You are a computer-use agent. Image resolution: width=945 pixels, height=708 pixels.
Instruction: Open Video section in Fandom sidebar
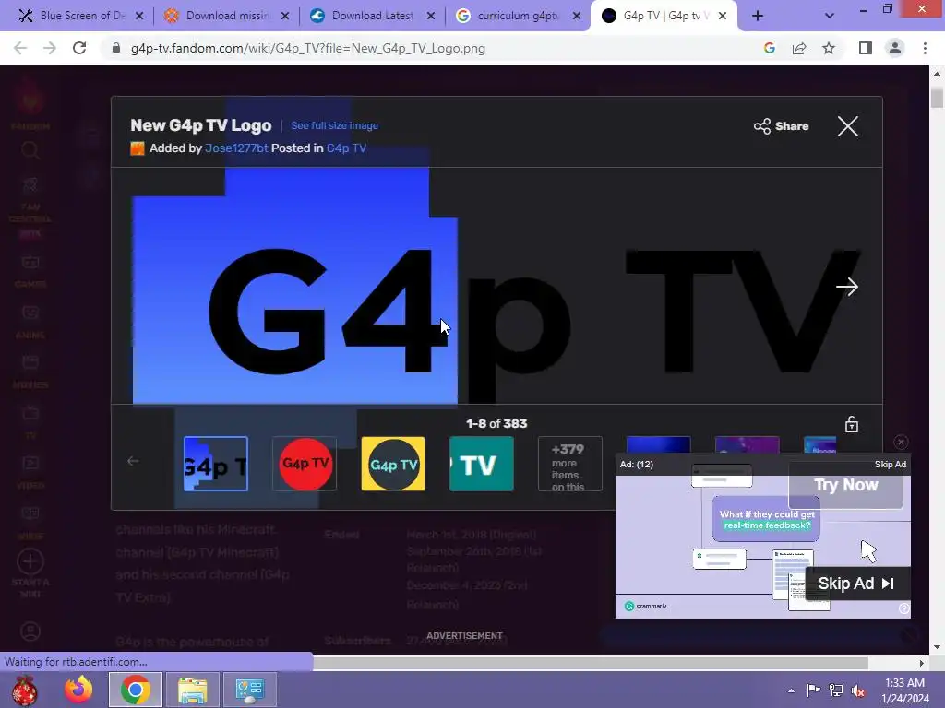coord(30,472)
